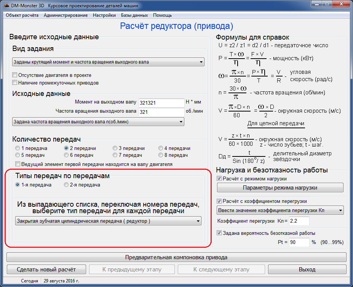Screen dimensions: 353x287
Task: Click the DM-Monster 3D title bar app icon
Action: click(6, 5)
